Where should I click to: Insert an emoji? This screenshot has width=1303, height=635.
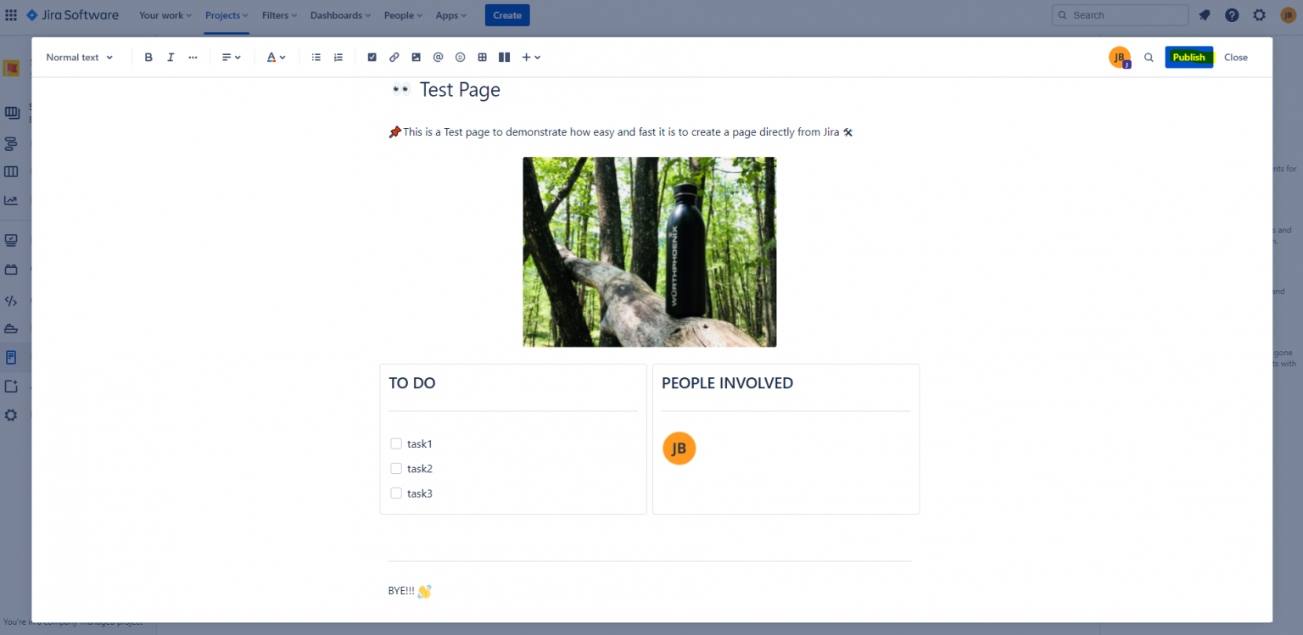coord(460,57)
